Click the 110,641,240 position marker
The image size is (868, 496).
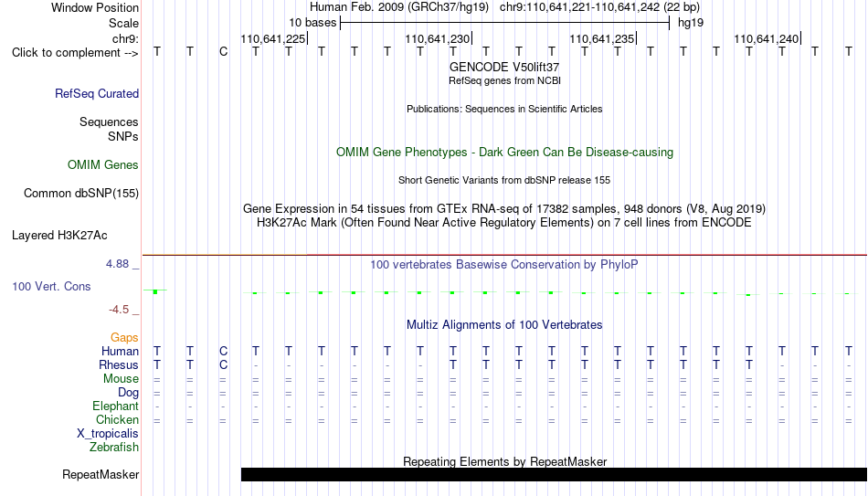[x=767, y=38]
